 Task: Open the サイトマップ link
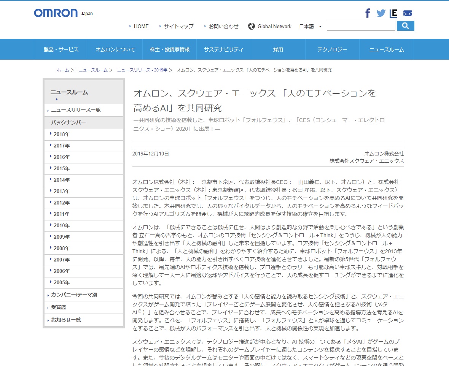(x=179, y=26)
